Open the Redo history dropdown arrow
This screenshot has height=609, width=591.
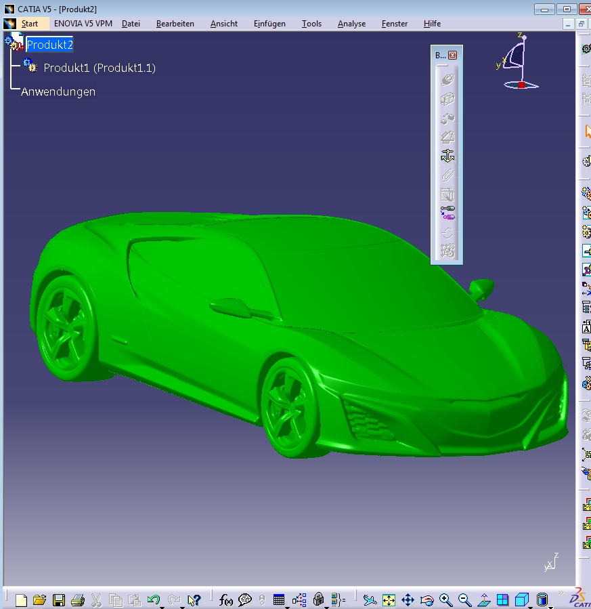click(182, 608)
